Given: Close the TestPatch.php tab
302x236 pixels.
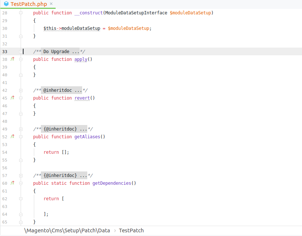Looking at the screenshot, I should pyautogui.click(x=51, y=4).
